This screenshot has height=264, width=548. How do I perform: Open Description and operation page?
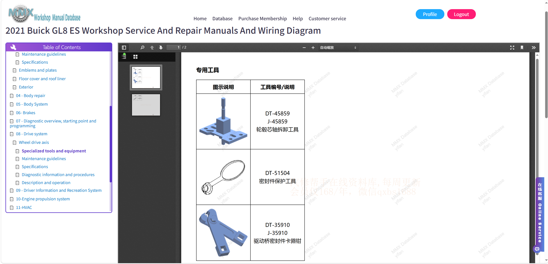[x=46, y=183]
